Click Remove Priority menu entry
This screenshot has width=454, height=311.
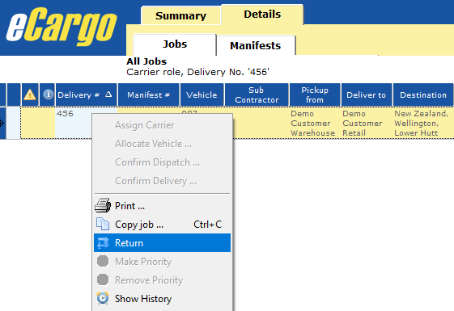162,279
